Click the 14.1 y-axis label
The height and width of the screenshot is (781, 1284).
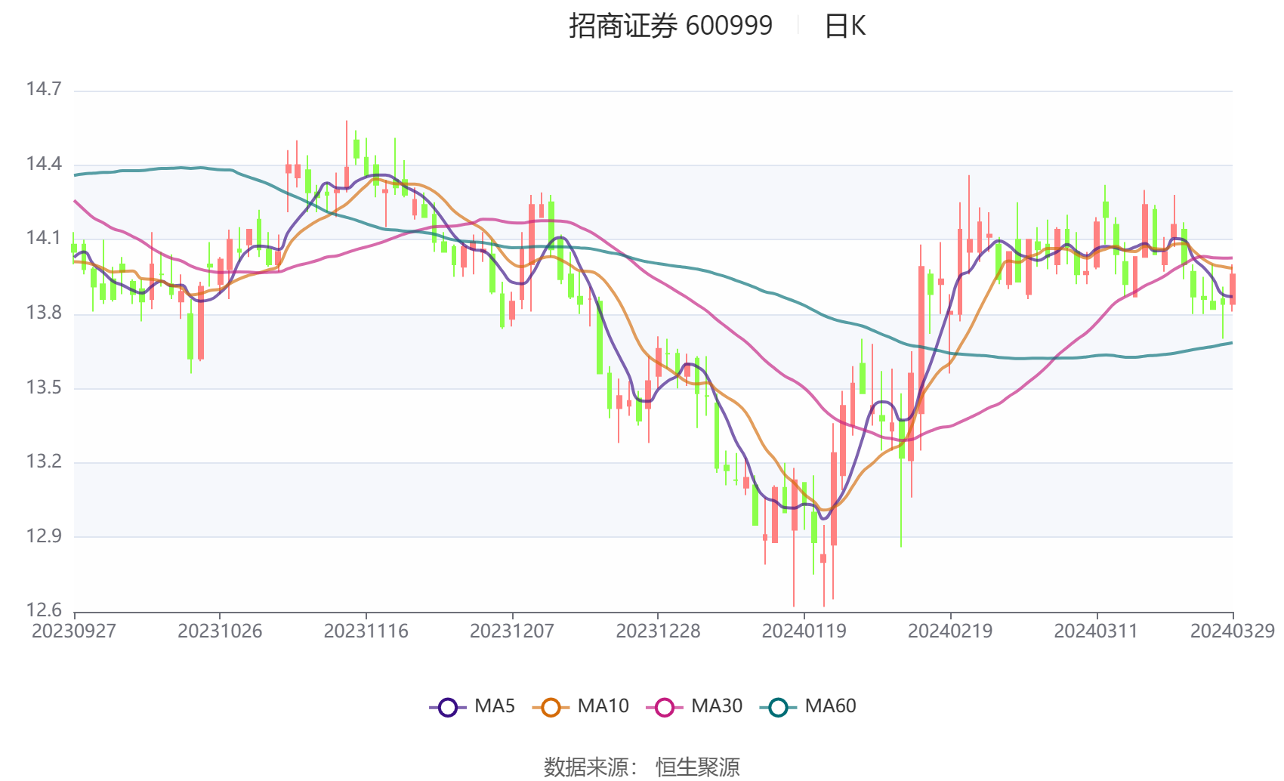pyautogui.click(x=44, y=238)
